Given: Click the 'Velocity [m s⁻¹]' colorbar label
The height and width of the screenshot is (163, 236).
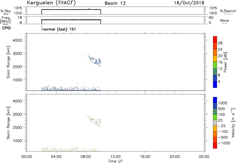Looking at the screenshot, I should point(233,123).
